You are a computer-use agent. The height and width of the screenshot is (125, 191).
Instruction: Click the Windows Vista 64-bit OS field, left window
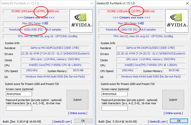[x=55, y=77]
